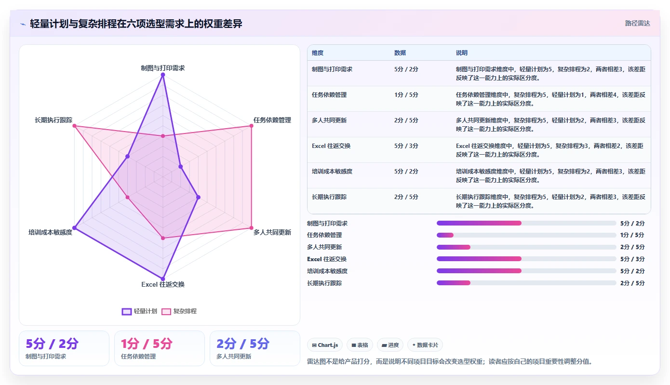Click the 5分 / 3分 value in the table
Viewport: 670px width, 385px height.
coord(406,146)
